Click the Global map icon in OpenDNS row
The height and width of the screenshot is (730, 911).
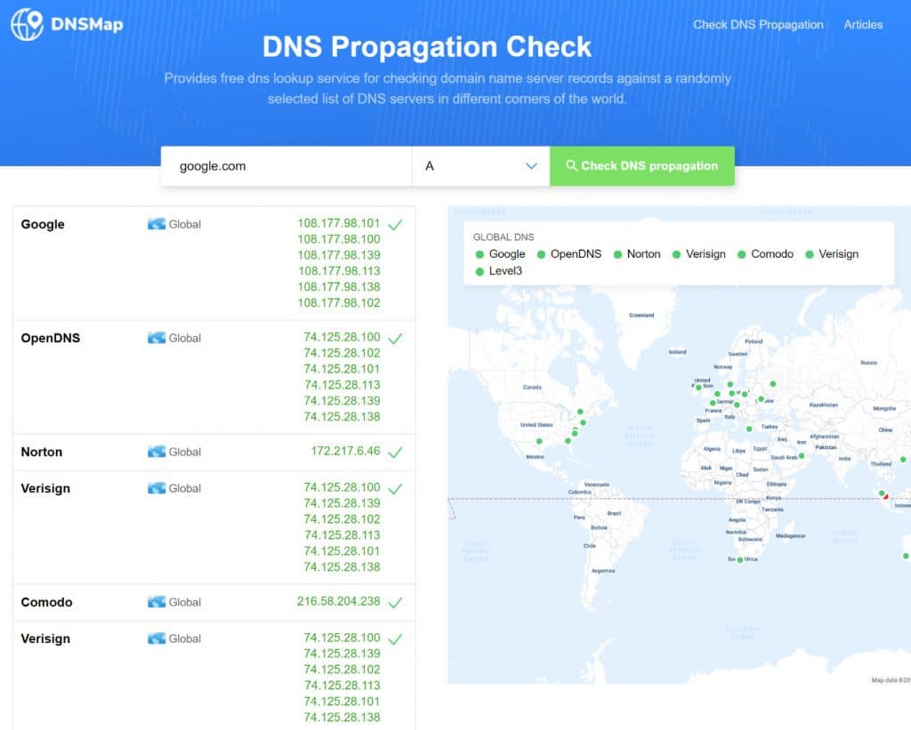[x=157, y=338]
